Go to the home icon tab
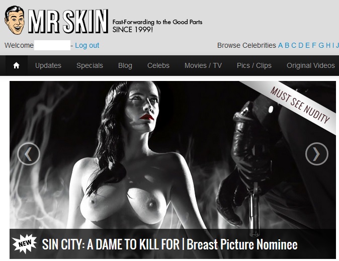Viewport: 339px width, 261px height. click(17, 65)
